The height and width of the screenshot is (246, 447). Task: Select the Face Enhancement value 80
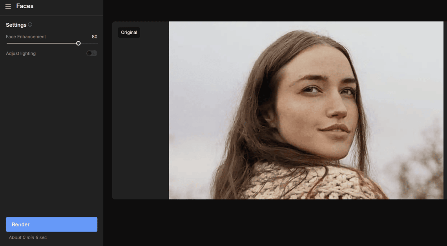click(95, 36)
